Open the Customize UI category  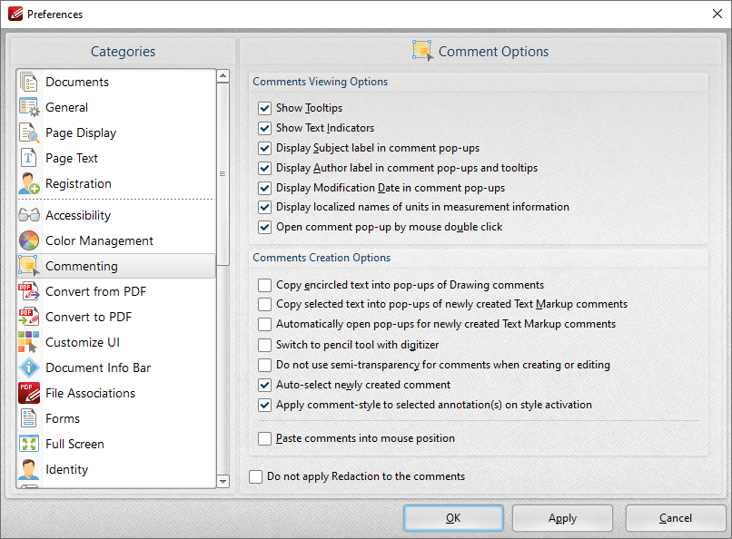(116, 342)
